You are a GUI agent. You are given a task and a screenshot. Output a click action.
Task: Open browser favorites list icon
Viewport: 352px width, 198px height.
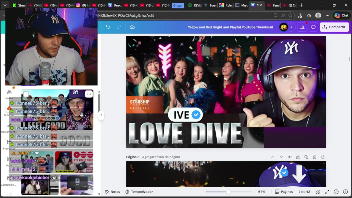pos(309,16)
